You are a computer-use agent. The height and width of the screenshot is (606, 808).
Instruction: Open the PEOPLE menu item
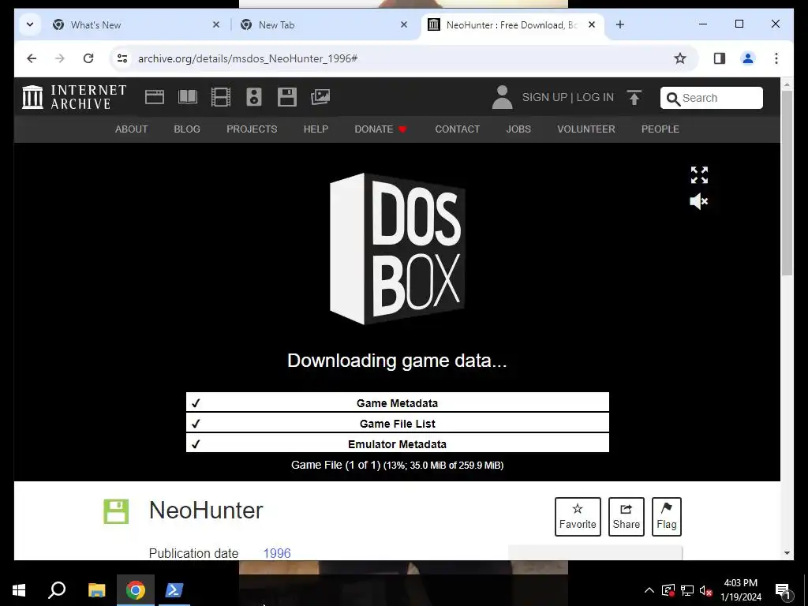[660, 129]
